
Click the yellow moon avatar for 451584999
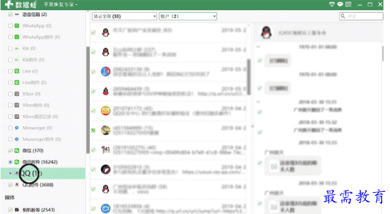pos(106,130)
